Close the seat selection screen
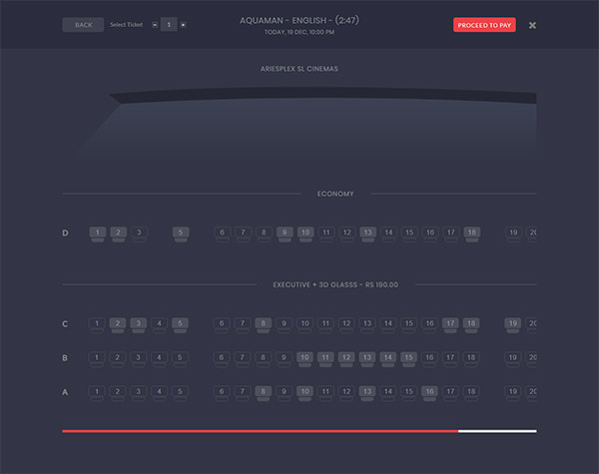The width and height of the screenshot is (599, 474). point(532,25)
